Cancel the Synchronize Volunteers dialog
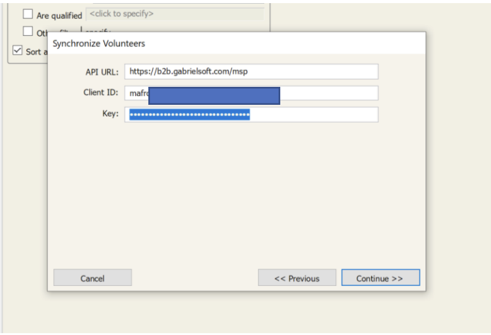This screenshot has height=335, width=491. (92, 278)
